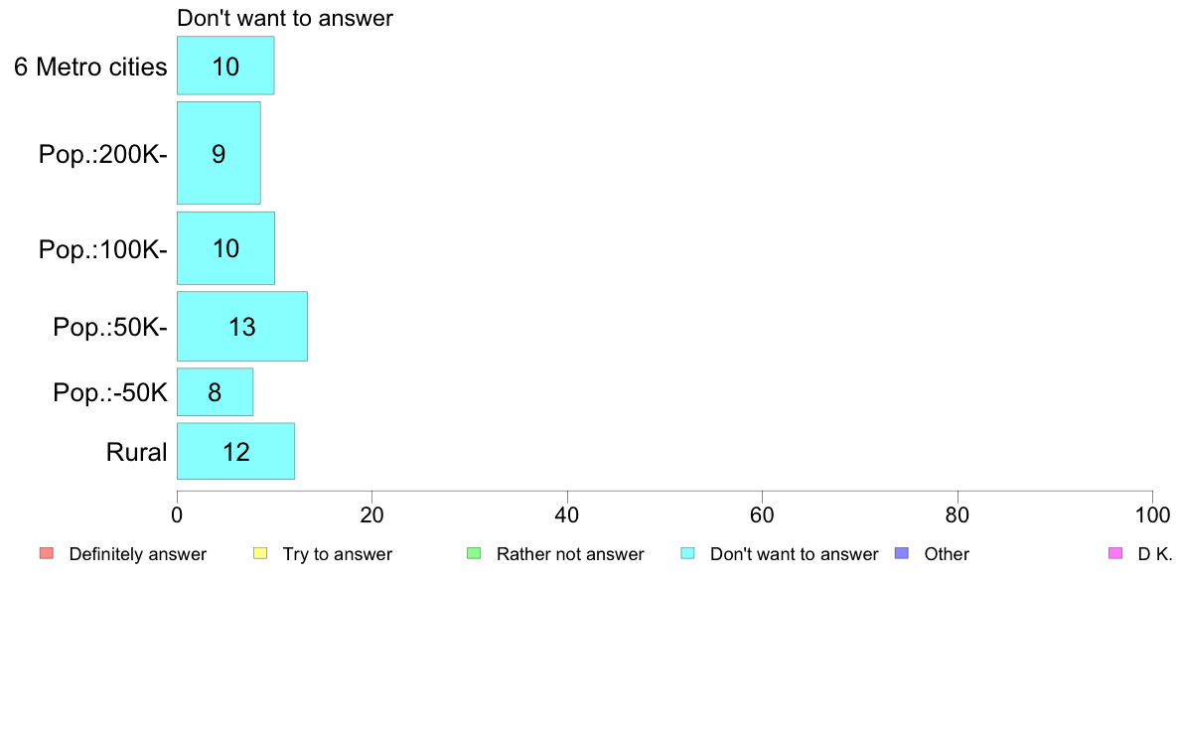
Task: Click the yellow Try to answer swatch
Action: pyautogui.click(x=260, y=553)
